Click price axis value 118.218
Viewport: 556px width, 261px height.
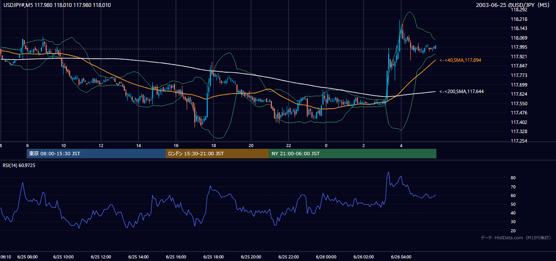519,19
